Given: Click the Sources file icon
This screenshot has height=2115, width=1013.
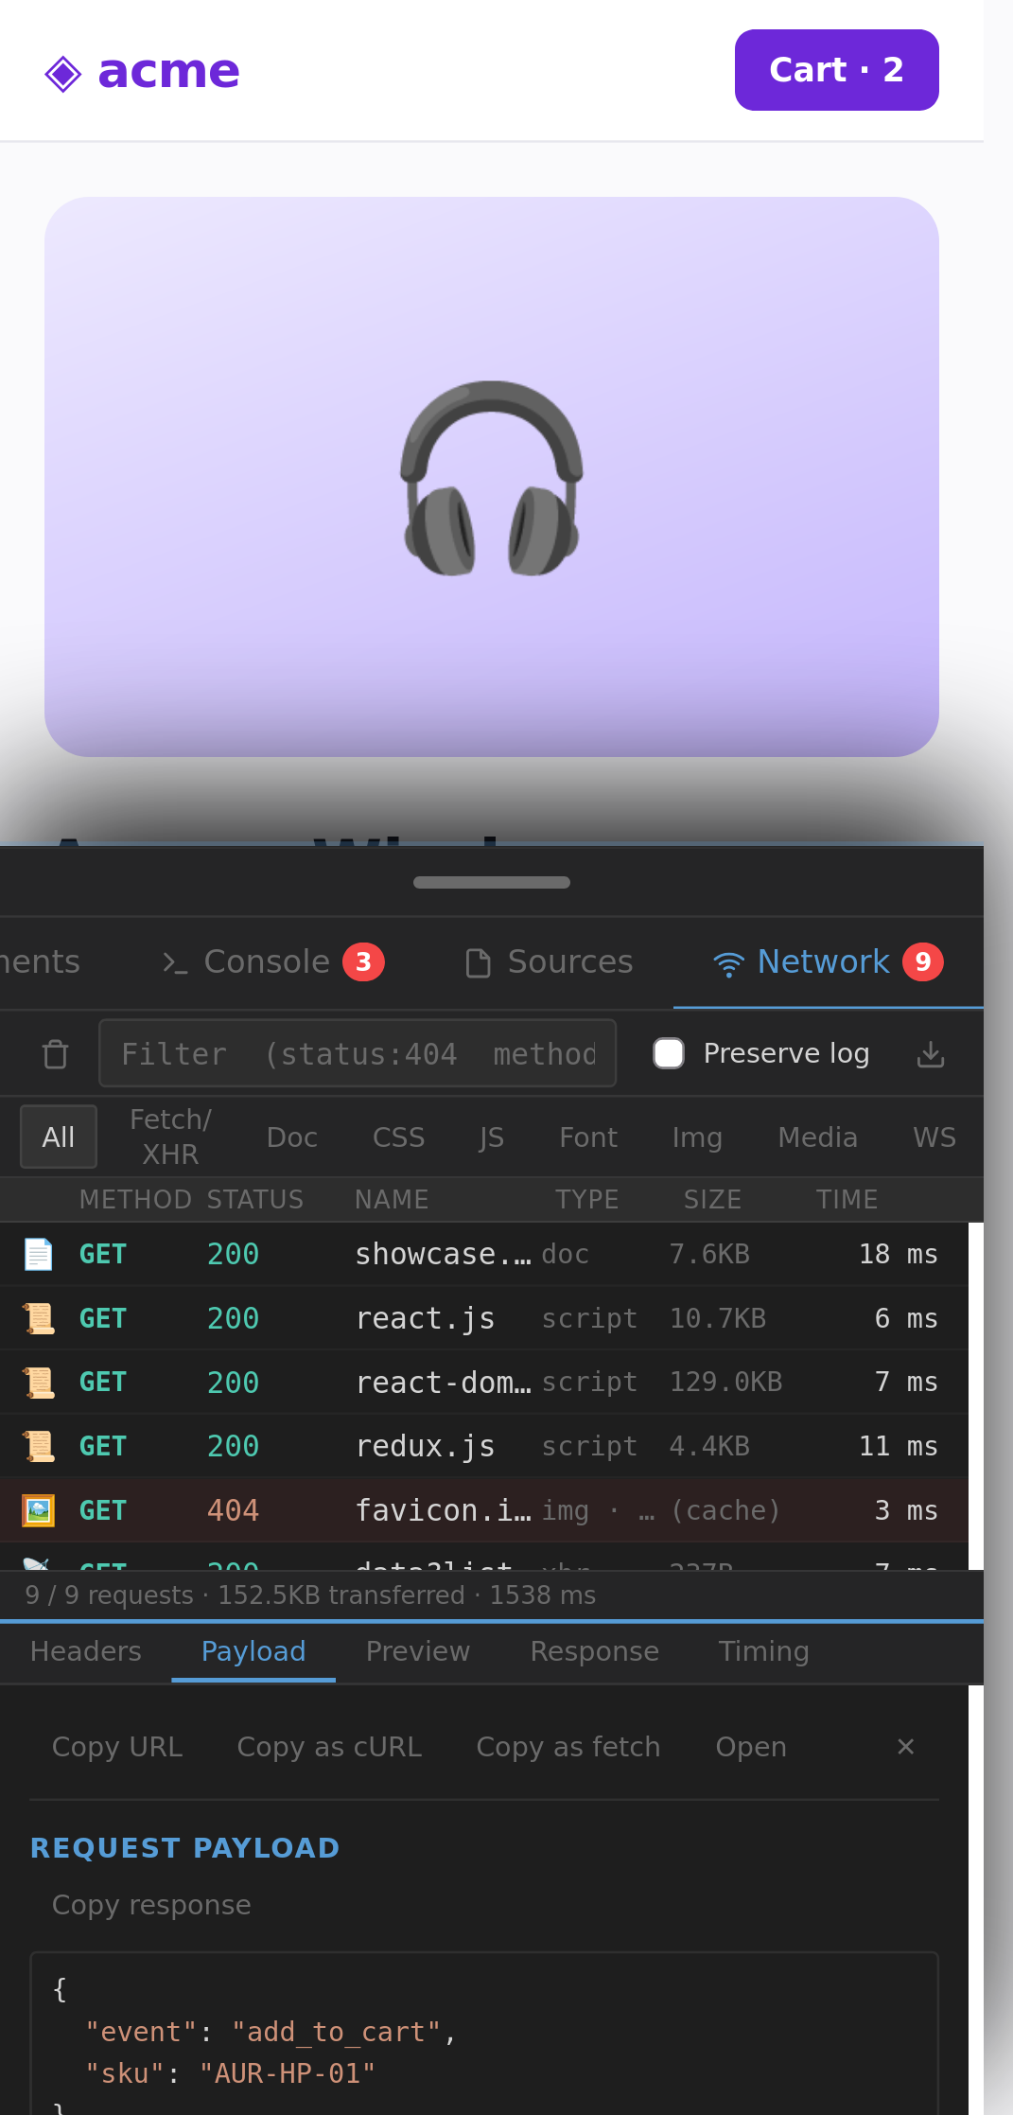Looking at the screenshot, I should coord(479,963).
